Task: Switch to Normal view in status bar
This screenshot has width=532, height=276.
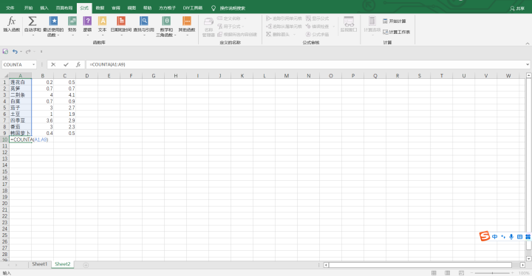Action: (434, 273)
